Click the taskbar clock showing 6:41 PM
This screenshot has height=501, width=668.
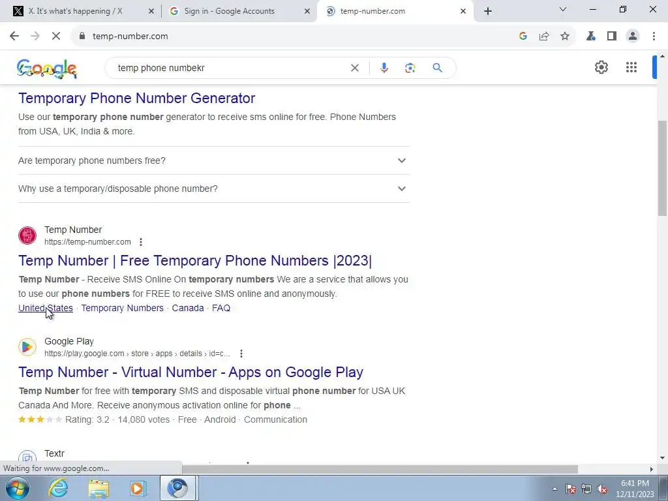635,489
